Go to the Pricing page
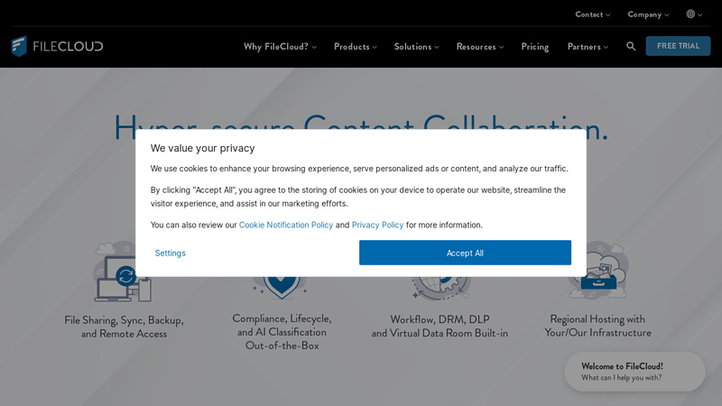This screenshot has width=722, height=406. click(534, 47)
